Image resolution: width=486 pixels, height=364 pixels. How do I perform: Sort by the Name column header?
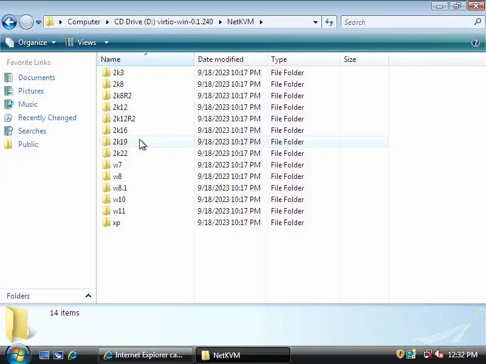point(146,59)
